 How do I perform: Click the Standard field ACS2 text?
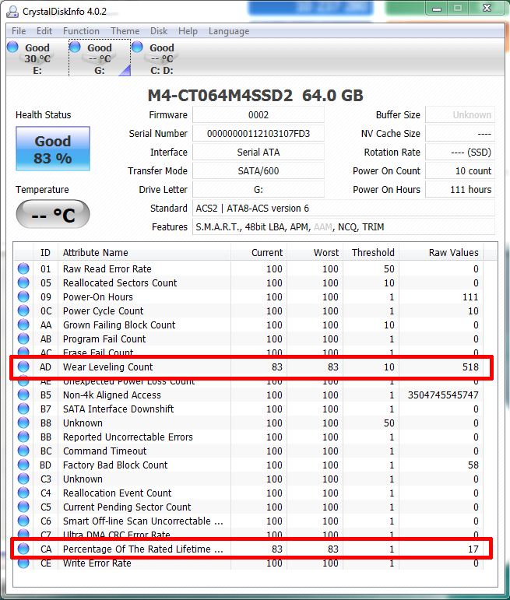(343, 209)
